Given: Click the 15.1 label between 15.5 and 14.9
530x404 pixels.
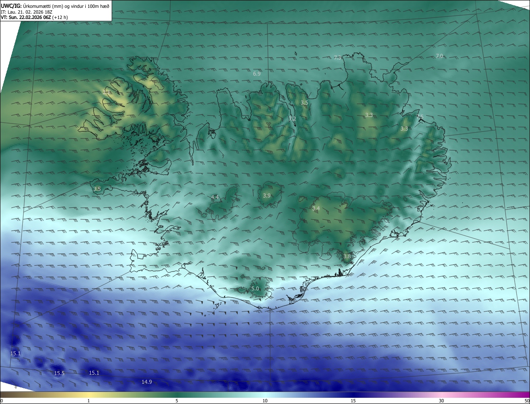Looking at the screenshot, I should [94, 373].
